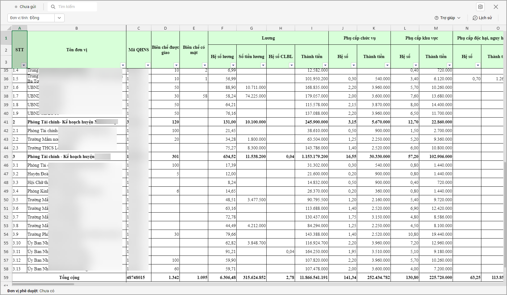This screenshot has height=295, width=507.
Task: Select column C header
Action: click(x=139, y=28)
